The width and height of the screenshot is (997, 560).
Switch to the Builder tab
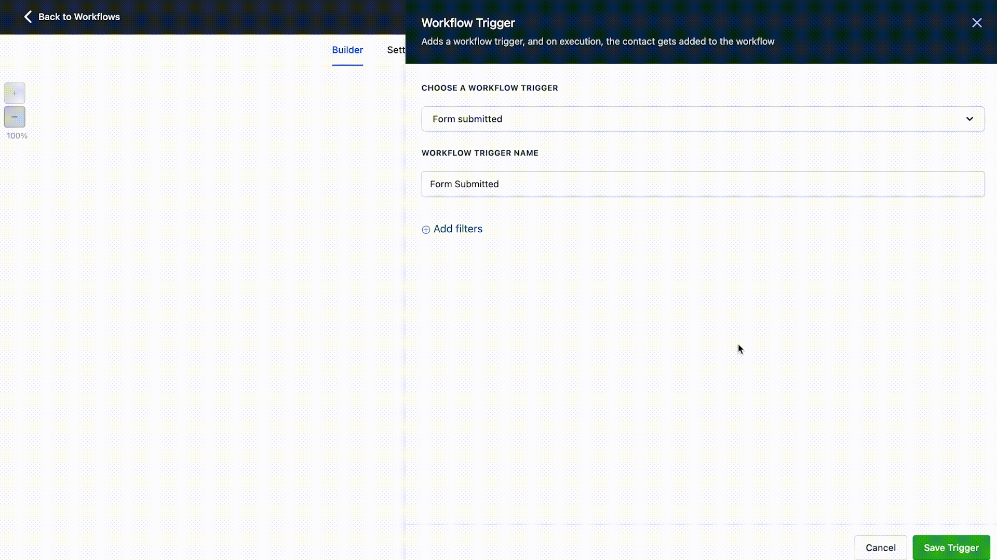click(x=347, y=50)
